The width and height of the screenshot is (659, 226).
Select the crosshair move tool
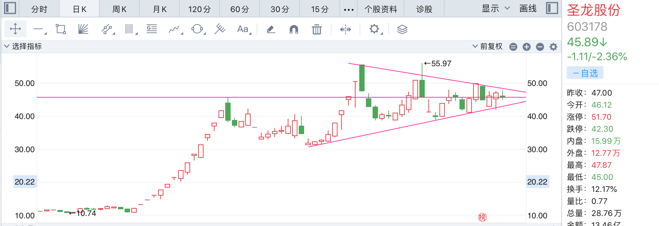pos(15,29)
